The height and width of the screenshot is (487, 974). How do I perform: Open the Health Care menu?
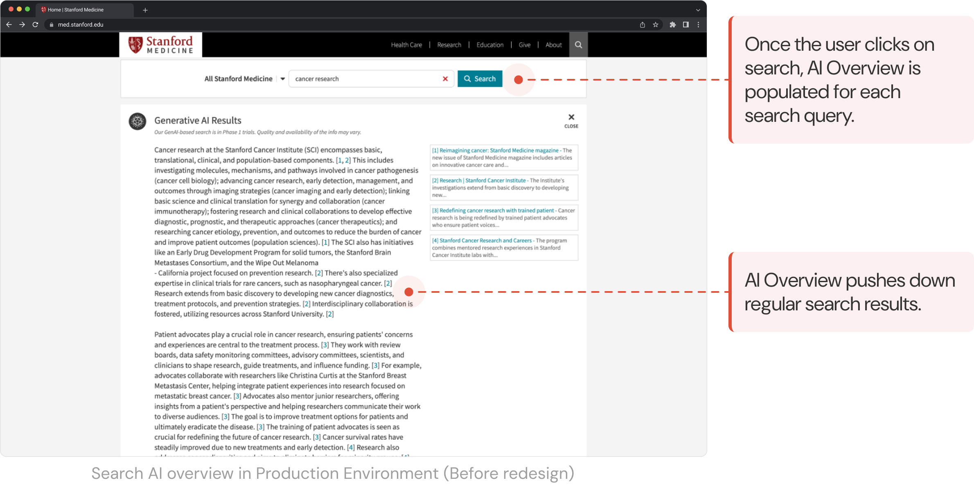[406, 45]
